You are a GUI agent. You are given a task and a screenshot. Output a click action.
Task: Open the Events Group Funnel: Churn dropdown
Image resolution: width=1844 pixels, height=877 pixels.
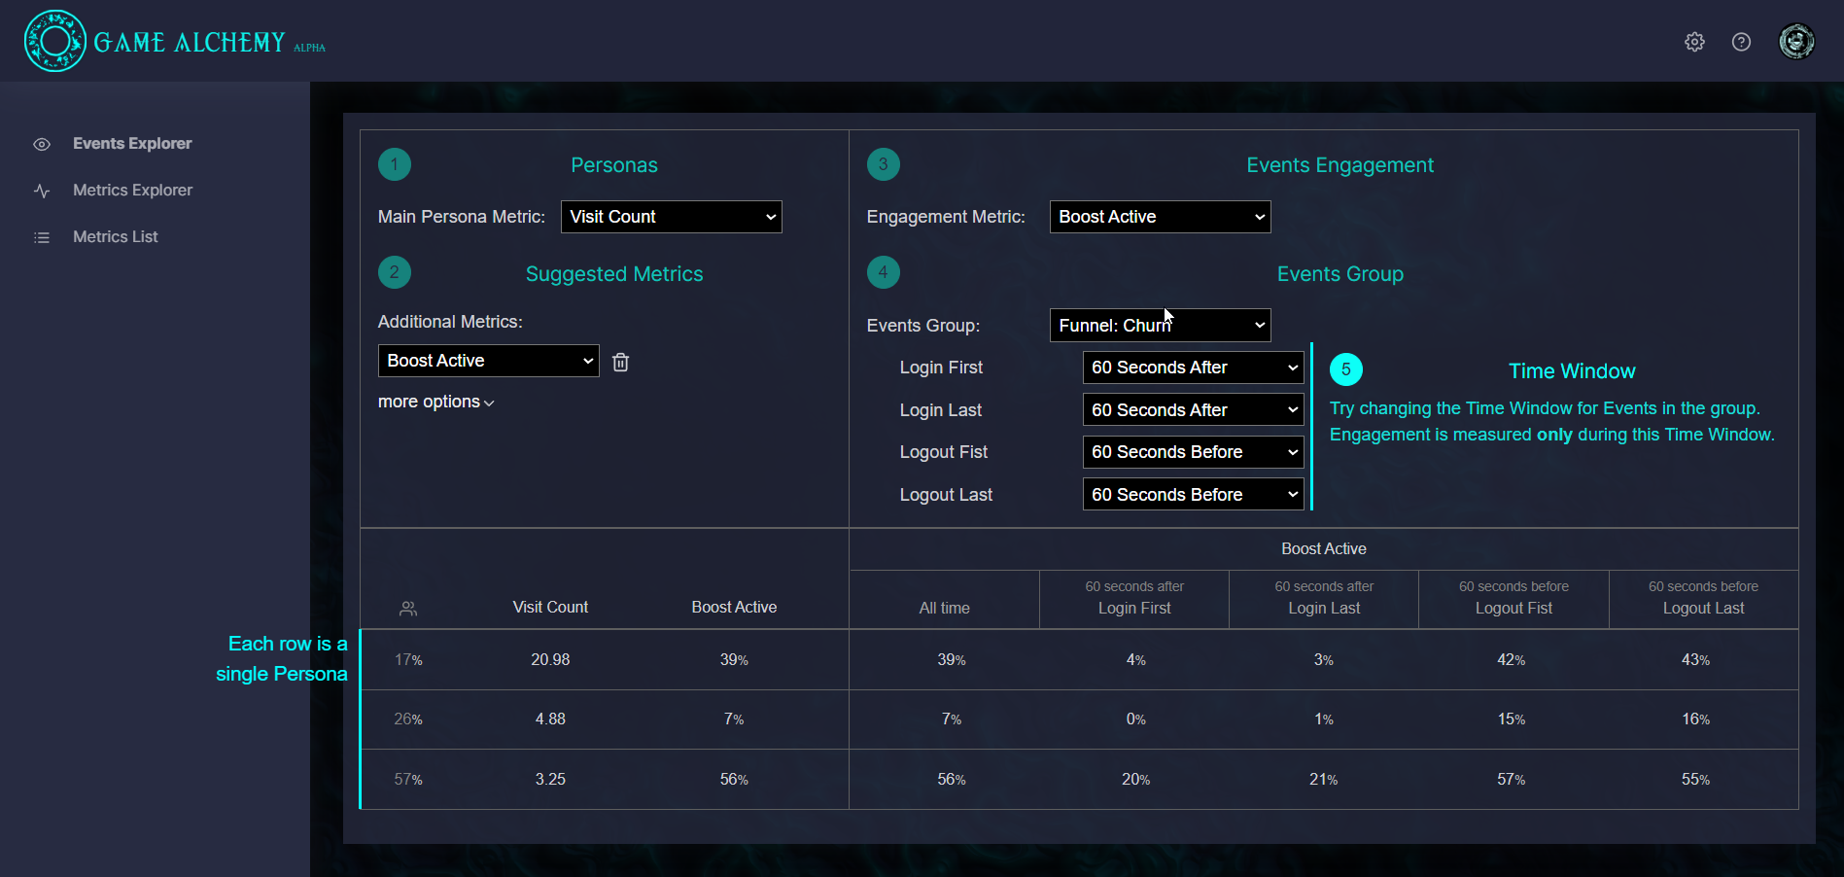pos(1160,326)
